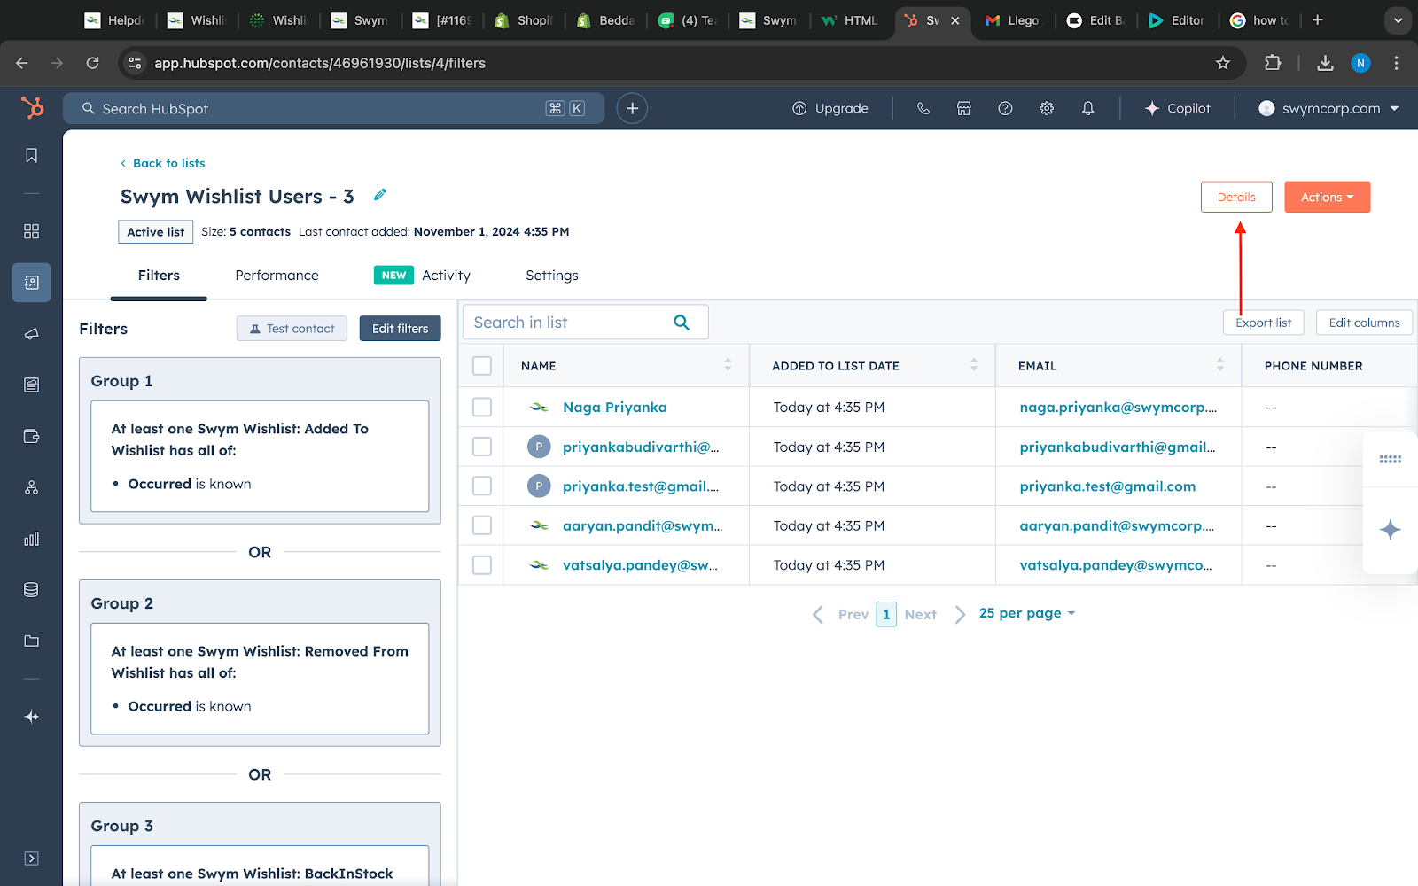1418x886 pixels.
Task: Open the Marketplace storefront icon
Action: [x=964, y=108]
